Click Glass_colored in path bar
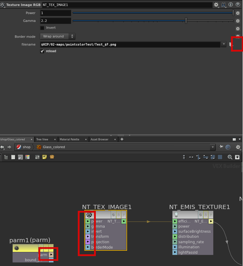This screenshot has height=266, width=243. (51, 147)
